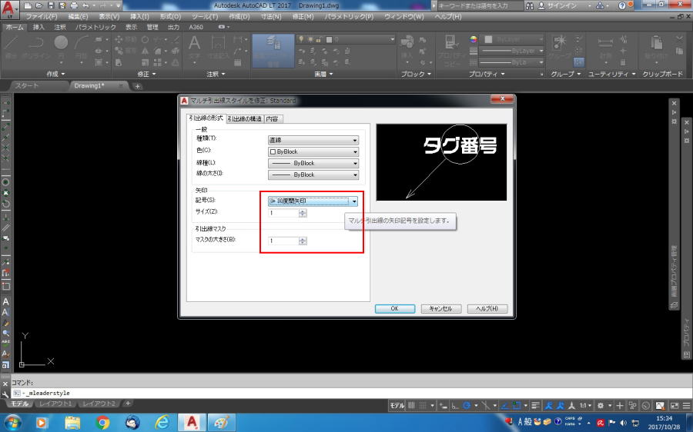Click the ヘルプ(H) button

(x=487, y=309)
